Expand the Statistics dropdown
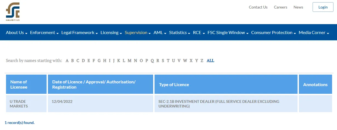The width and height of the screenshot is (337, 130). pyautogui.click(x=180, y=33)
